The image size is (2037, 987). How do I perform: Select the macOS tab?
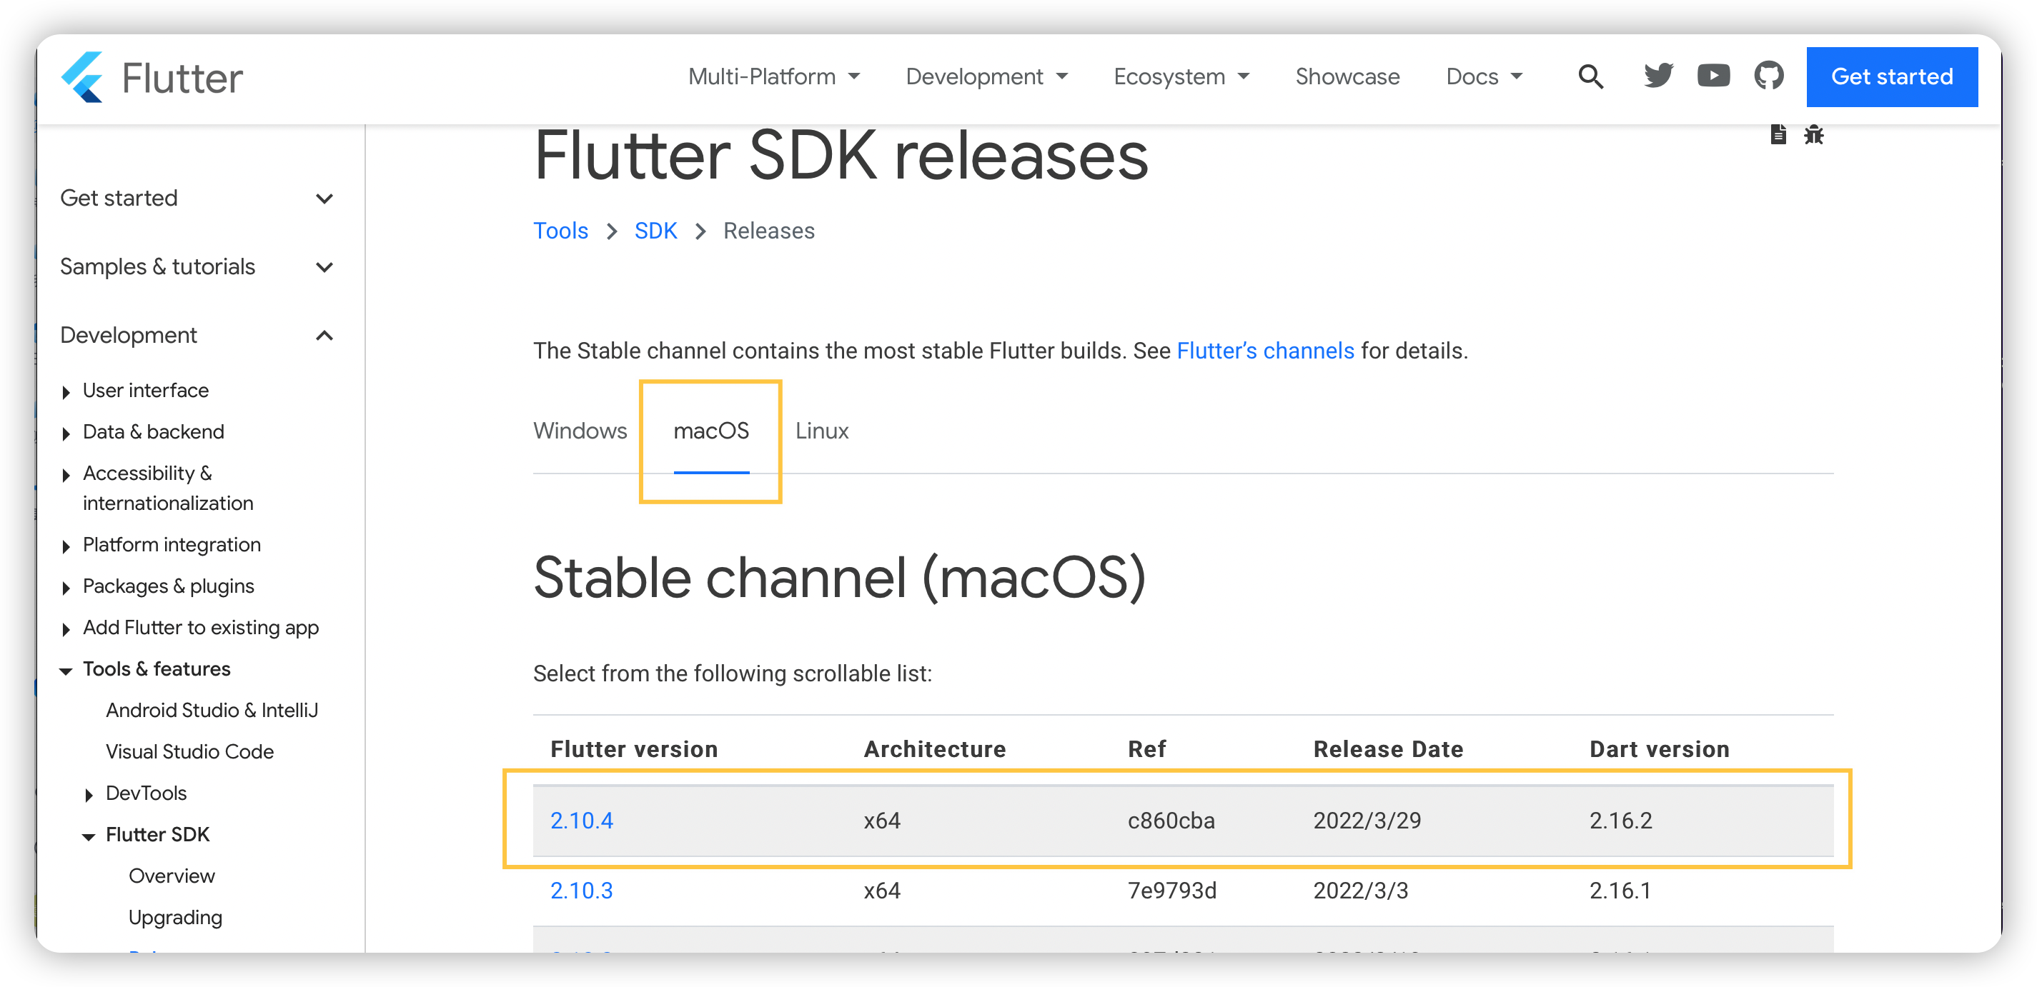pos(710,431)
